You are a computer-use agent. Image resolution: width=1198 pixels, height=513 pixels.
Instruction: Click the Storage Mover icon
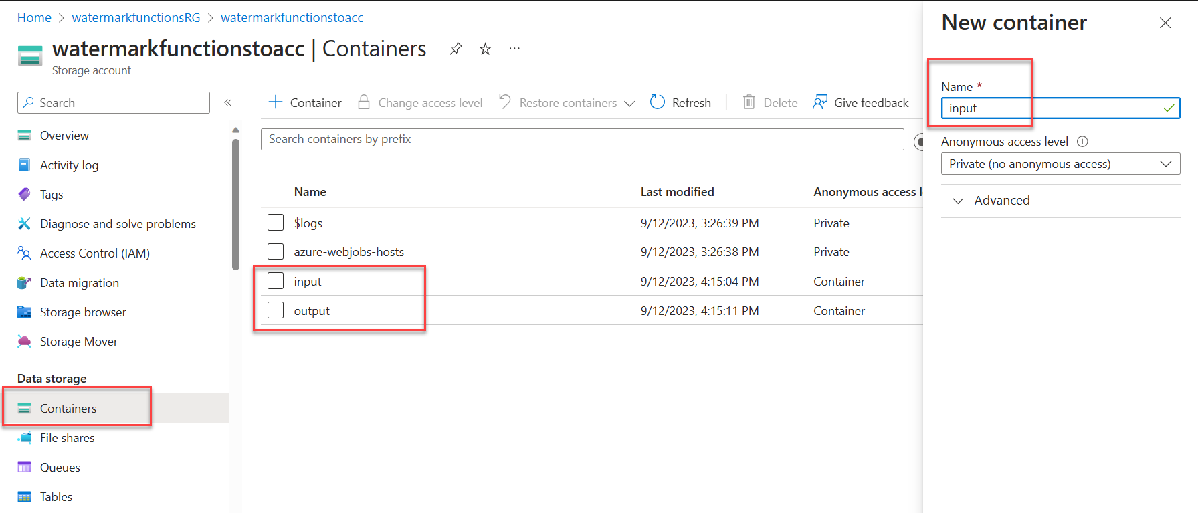point(25,341)
